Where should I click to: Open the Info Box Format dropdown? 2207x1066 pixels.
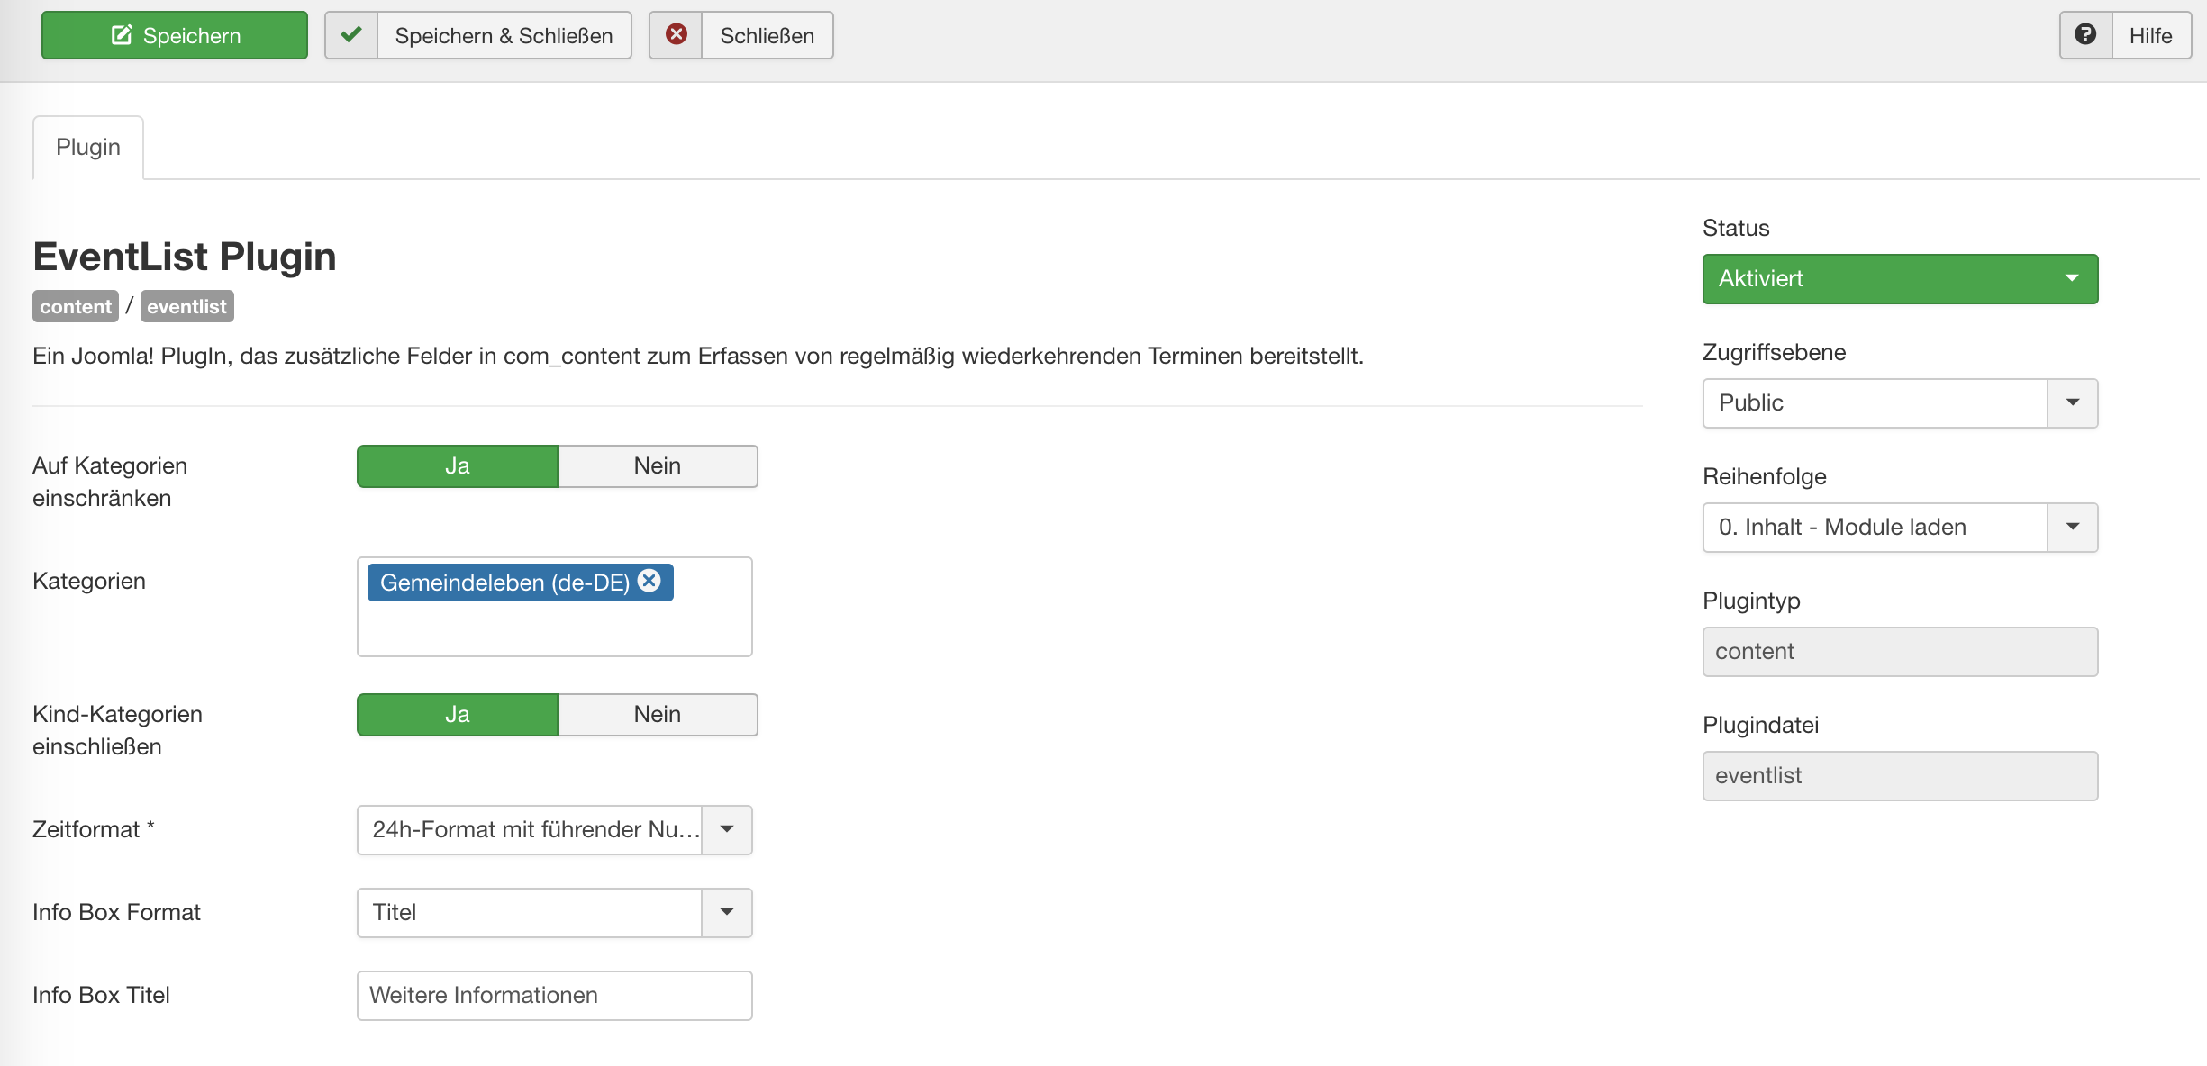click(x=555, y=913)
